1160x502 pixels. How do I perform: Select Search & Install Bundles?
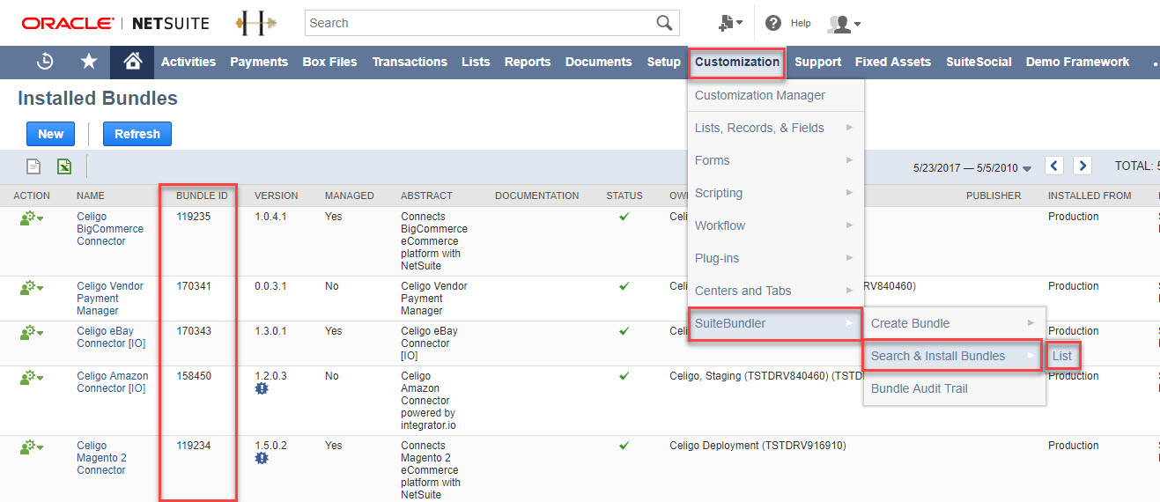coord(953,356)
